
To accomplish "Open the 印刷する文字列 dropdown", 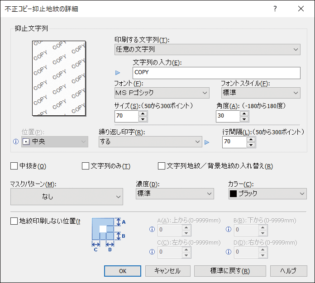I will 208,49.
